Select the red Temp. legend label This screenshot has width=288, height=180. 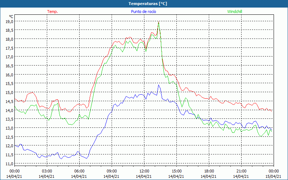tap(53, 12)
